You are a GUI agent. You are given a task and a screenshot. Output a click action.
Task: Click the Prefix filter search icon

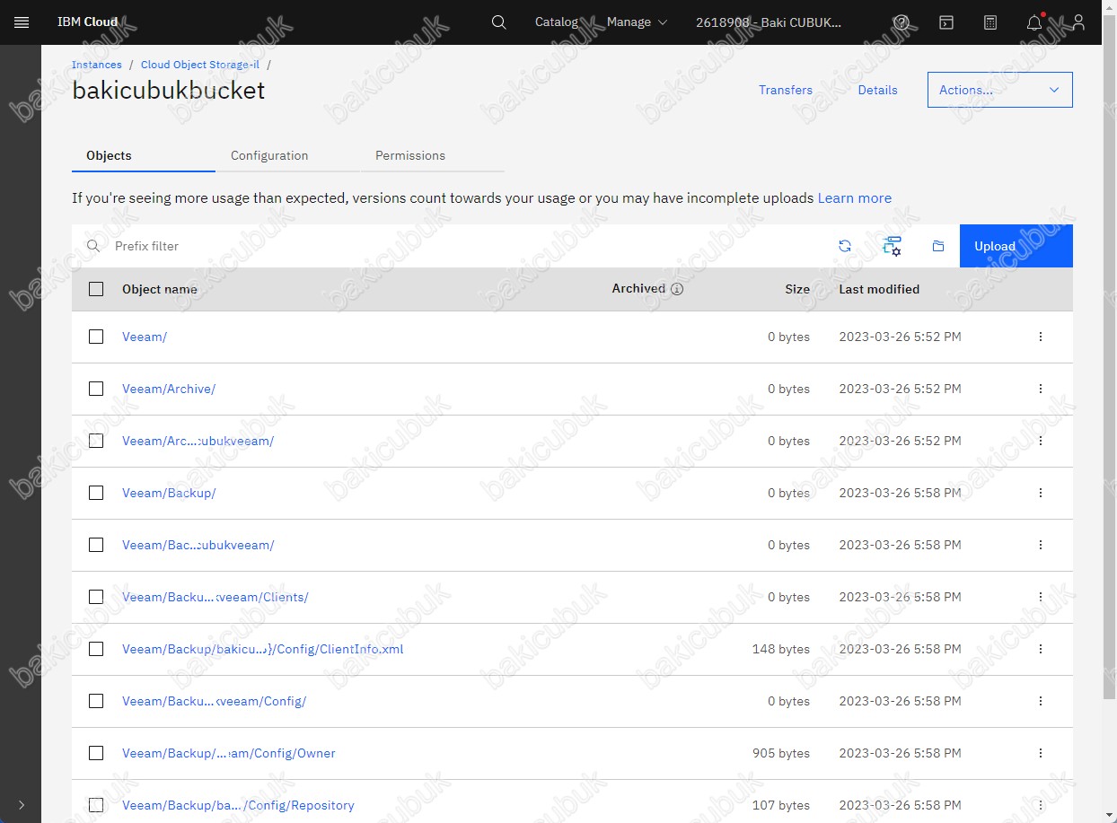coord(92,246)
